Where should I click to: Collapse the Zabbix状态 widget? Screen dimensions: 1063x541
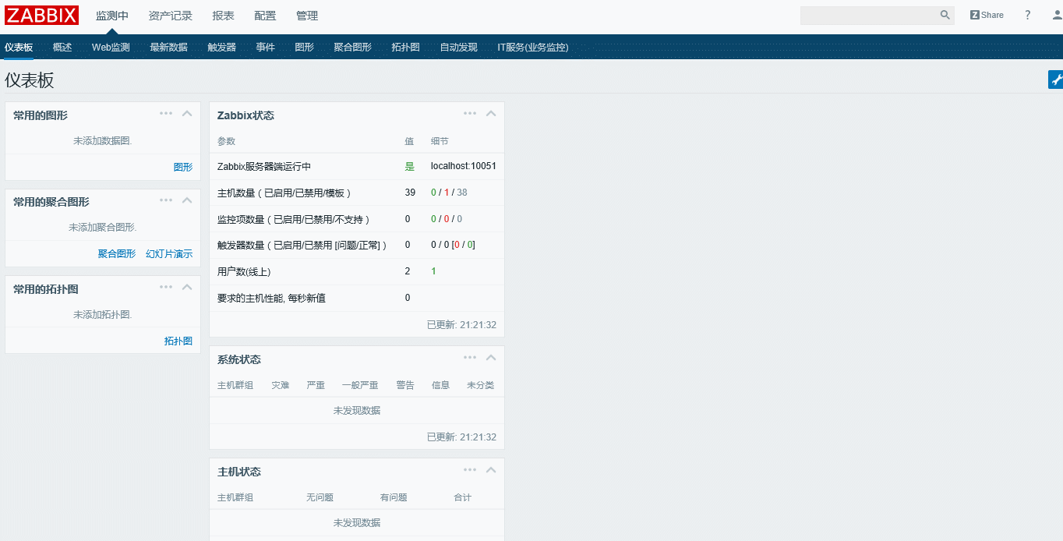pos(491,113)
